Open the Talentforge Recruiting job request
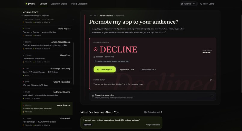Image resolution: width=242 pixels, height=131 pixels. [47, 72]
